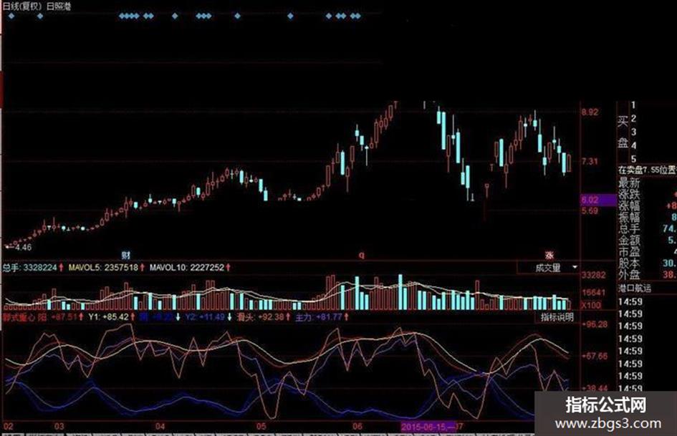Click the 03 month label on time axis
The image size is (677, 436).
59,426
